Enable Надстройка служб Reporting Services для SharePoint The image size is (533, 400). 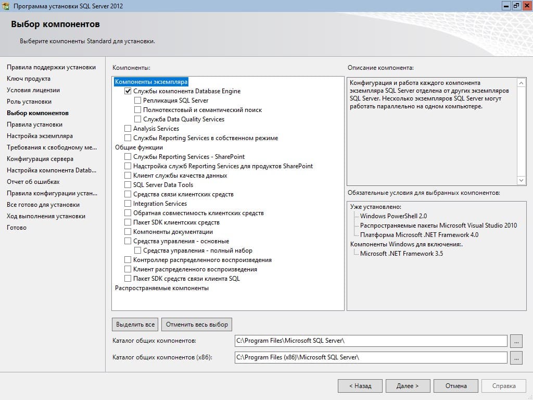tap(128, 166)
